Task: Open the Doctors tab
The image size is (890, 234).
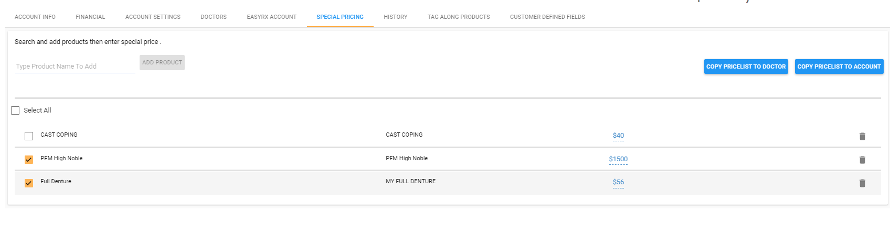Action: [x=214, y=17]
